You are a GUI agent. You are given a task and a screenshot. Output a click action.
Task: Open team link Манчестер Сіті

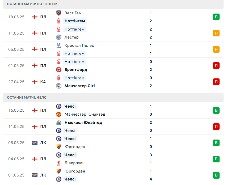click(x=80, y=86)
